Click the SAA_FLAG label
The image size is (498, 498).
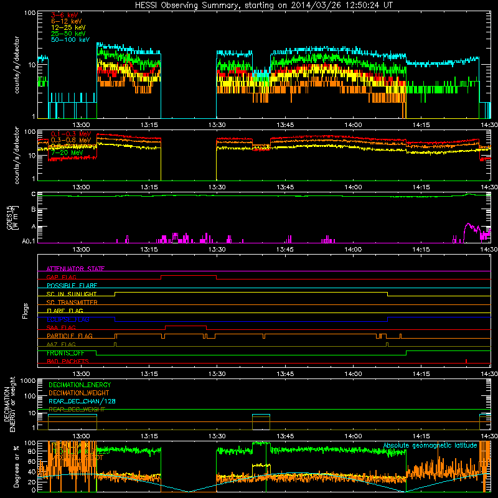(x=61, y=327)
